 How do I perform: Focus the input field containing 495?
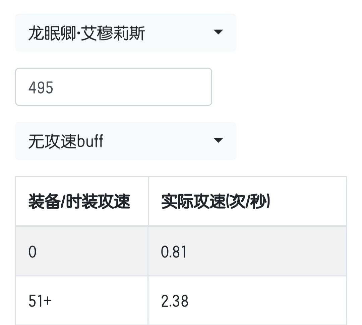coord(113,87)
